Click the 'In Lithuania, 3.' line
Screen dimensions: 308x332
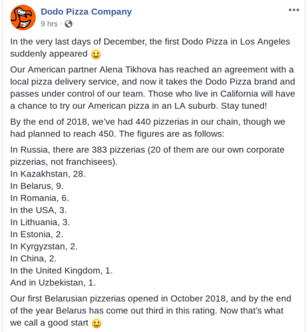(x=40, y=222)
